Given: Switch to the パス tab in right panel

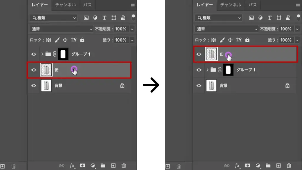Looking at the screenshot, I should (x=252, y=5).
